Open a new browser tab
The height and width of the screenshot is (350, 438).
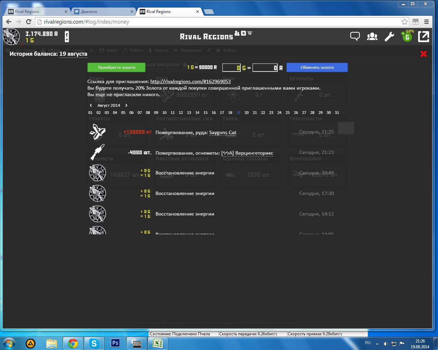pyautogui.click(x=209, y=12)
